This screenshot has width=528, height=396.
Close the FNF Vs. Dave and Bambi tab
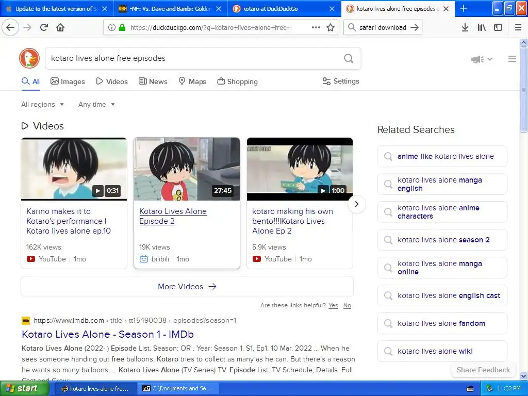[219, 9]
